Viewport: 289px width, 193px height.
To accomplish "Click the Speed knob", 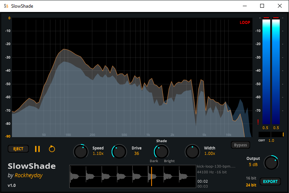I will pos(80,151).
